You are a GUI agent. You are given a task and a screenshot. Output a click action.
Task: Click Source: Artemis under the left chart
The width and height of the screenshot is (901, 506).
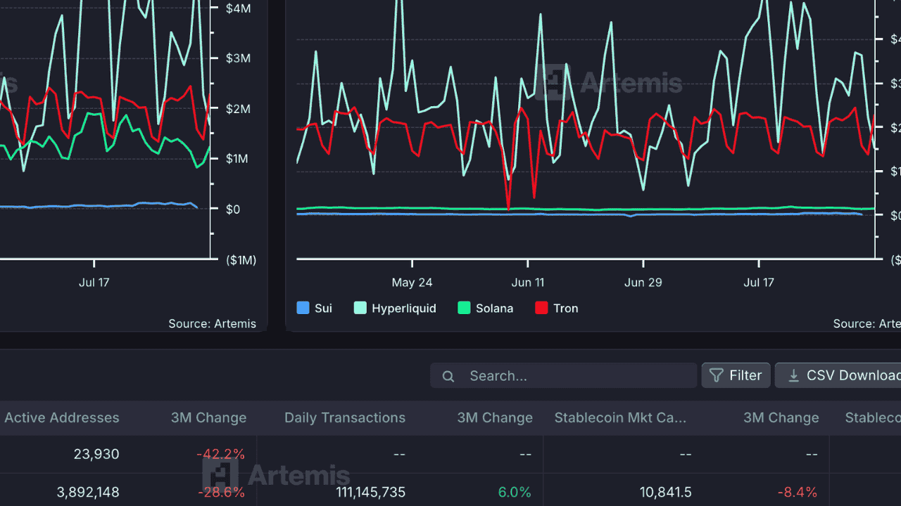[x=212, y=323]
